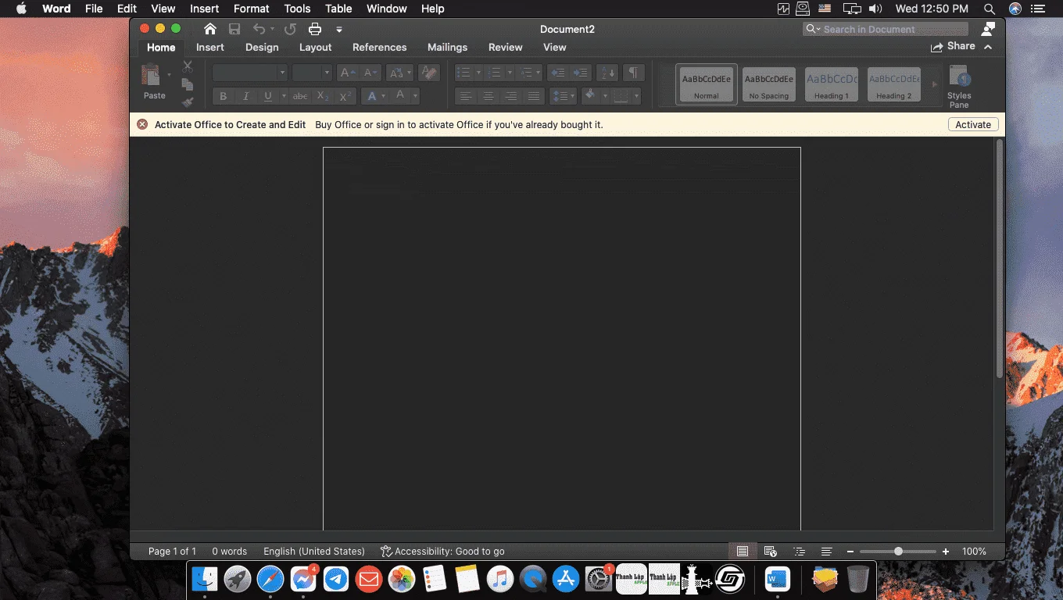Toggle Bold formatting
This screenshot has height=600, width=1063.
[x=224, y=96]
